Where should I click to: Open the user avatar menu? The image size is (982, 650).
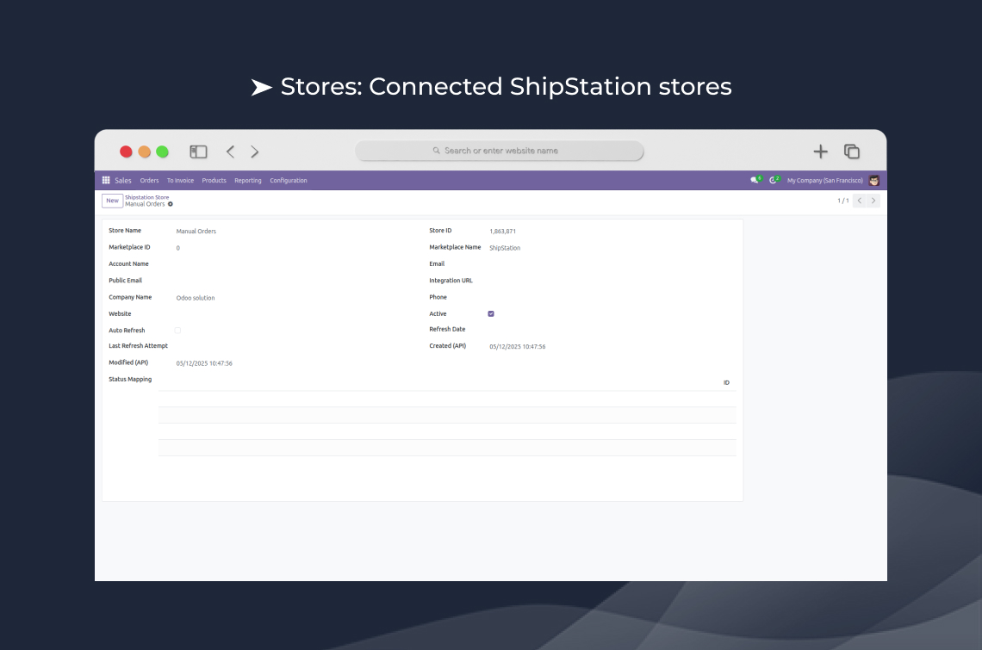(874, 180)
